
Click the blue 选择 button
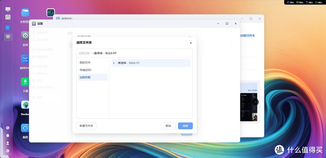pos(185,126)
